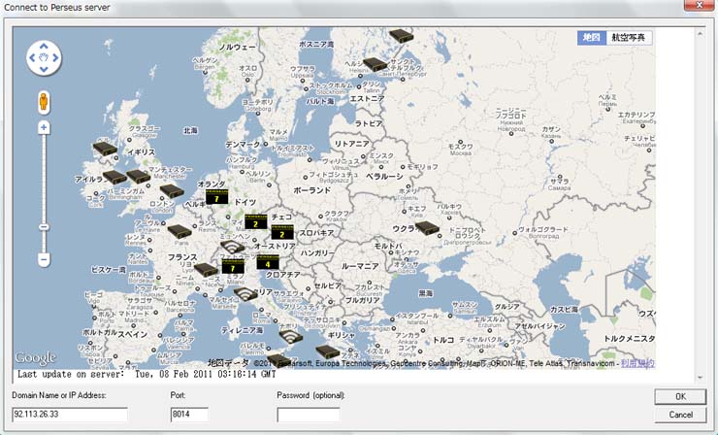
Task: Select the server icon near Palermo in Sicily
Action: click(277, 361)
